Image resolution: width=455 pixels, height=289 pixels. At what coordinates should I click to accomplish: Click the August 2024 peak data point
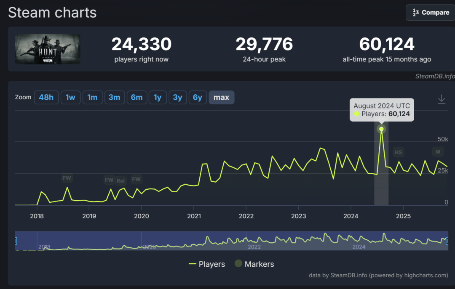pyautogui.click(x=381, y=129)
